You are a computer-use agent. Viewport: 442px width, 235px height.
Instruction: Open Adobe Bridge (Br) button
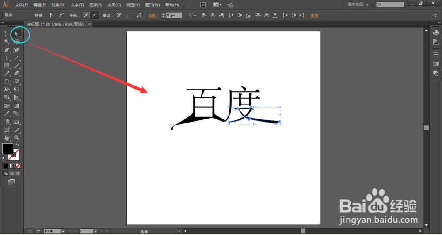(191, 5)
